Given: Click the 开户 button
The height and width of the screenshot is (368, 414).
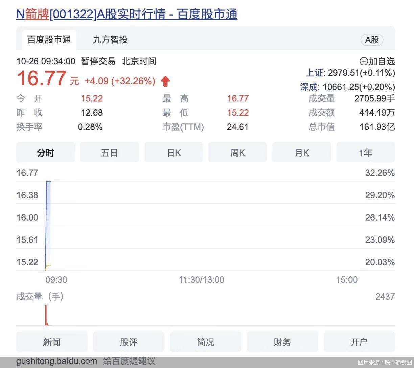Looking at the screenshot, I should point(359,342).
